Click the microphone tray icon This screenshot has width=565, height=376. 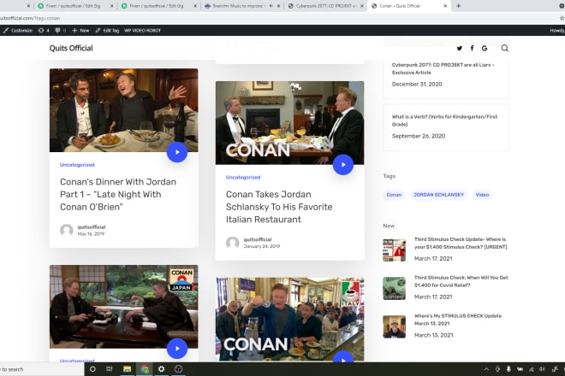[508, 369]
